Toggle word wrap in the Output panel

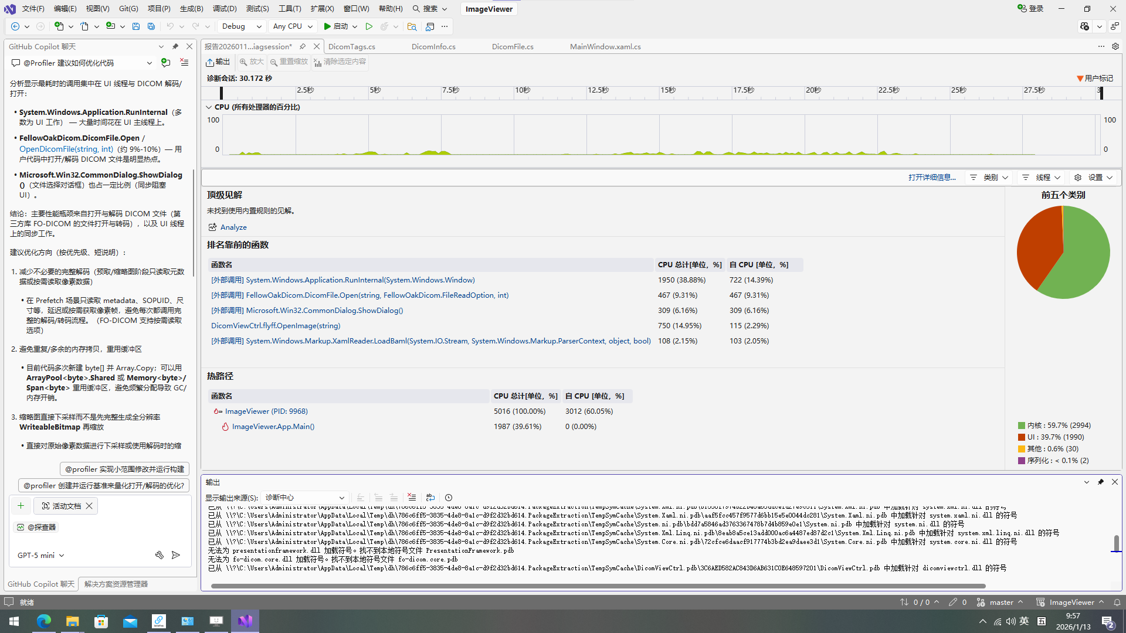point(430,497)
